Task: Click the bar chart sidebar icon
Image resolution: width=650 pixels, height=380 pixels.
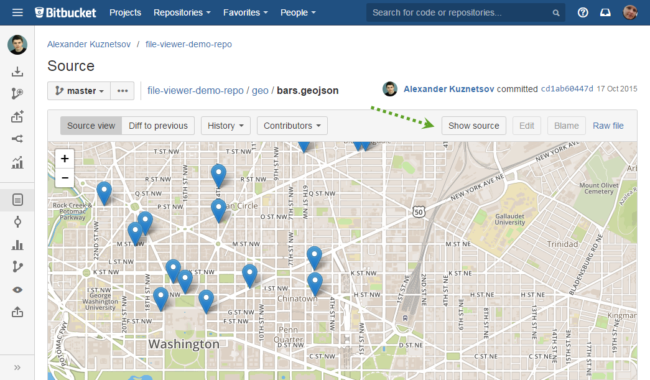Action: tap(17, 245)
